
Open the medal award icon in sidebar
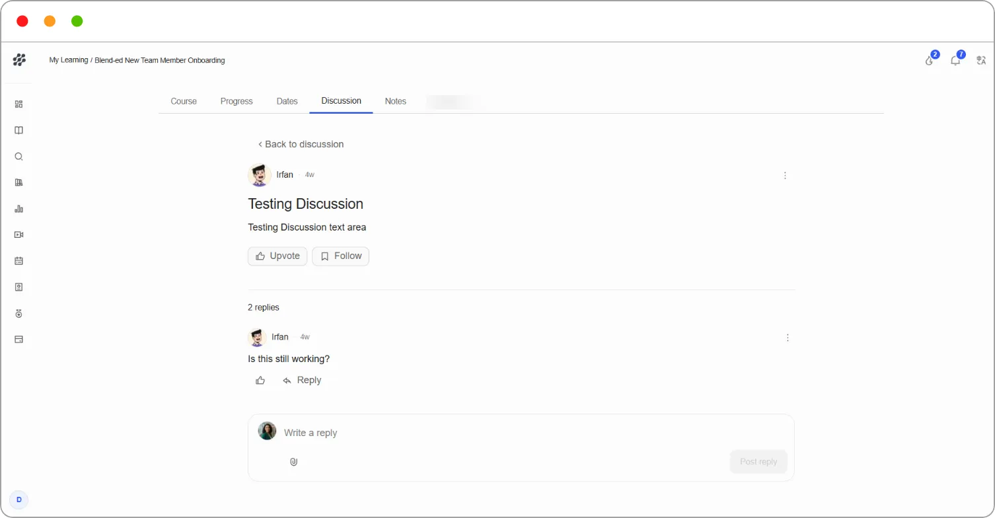[18, 313]
